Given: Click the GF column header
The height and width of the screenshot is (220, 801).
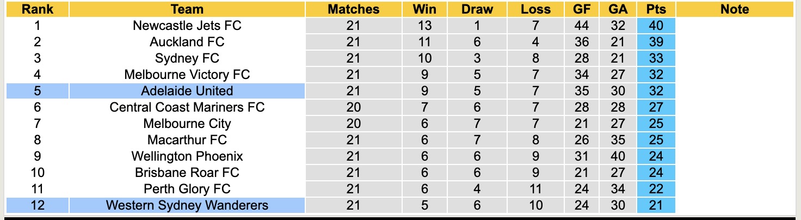Looking at the screenshot, I should click(582, 9).
